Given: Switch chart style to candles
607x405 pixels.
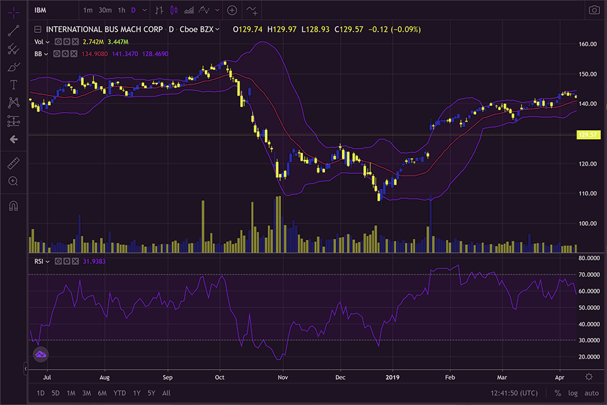Looking at the screenshot, I should point(174,10).
